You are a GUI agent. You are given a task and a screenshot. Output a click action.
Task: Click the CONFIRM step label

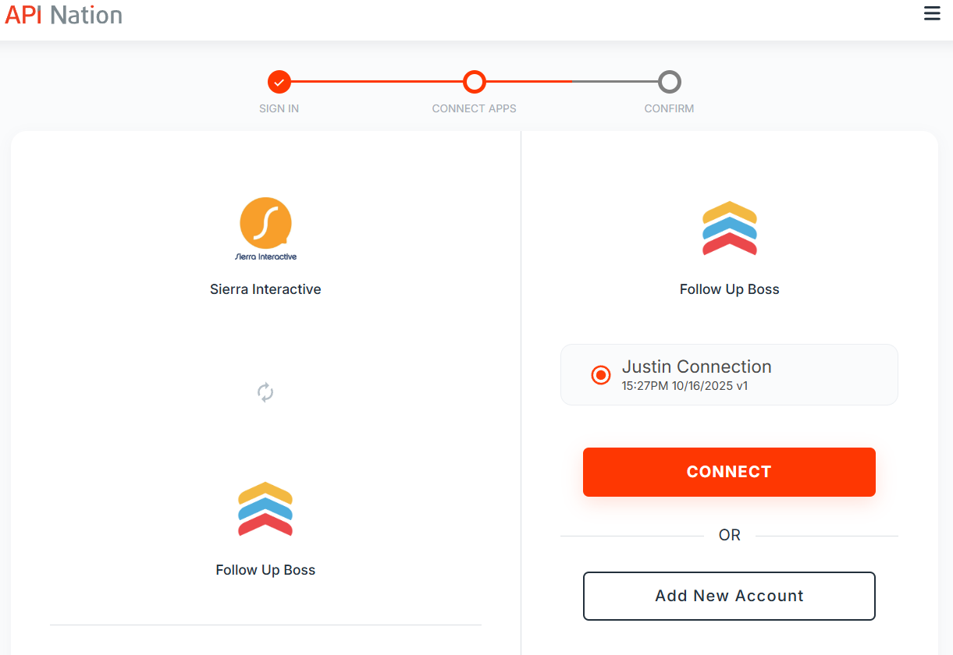(669, 108)
